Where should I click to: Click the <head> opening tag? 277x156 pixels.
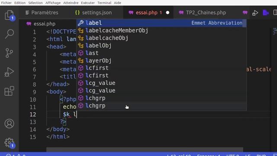56,47
